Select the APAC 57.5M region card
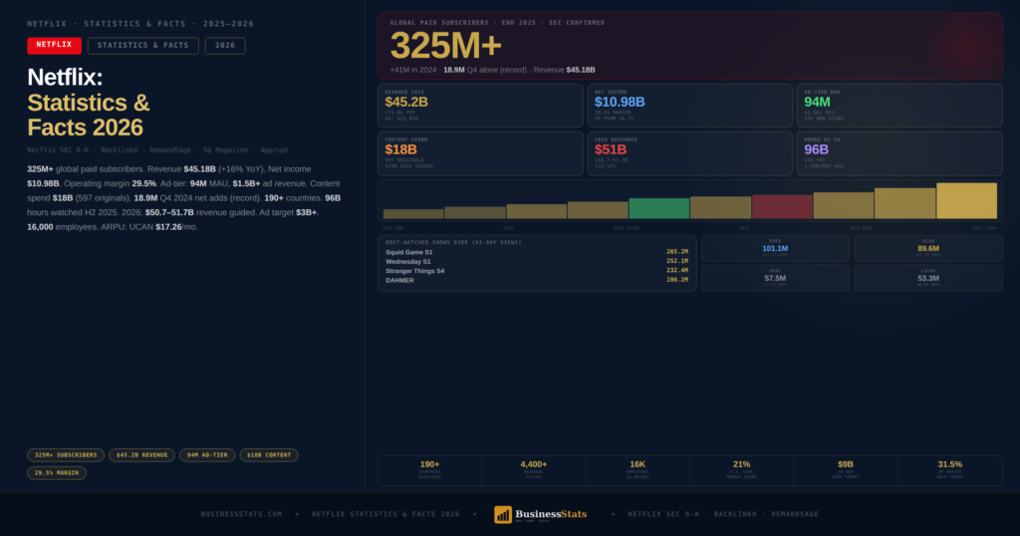 pos(775,278)
